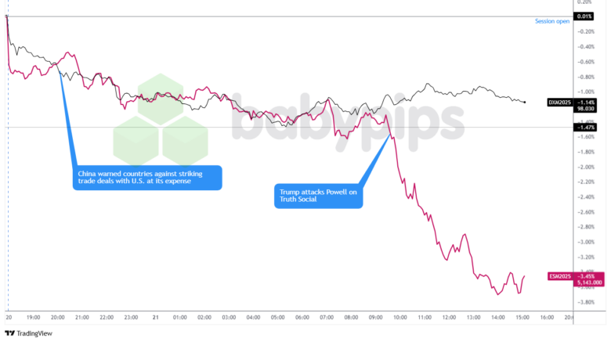Click the DXM2025 symbol label
611x342 pixels.
pos(559,103)
